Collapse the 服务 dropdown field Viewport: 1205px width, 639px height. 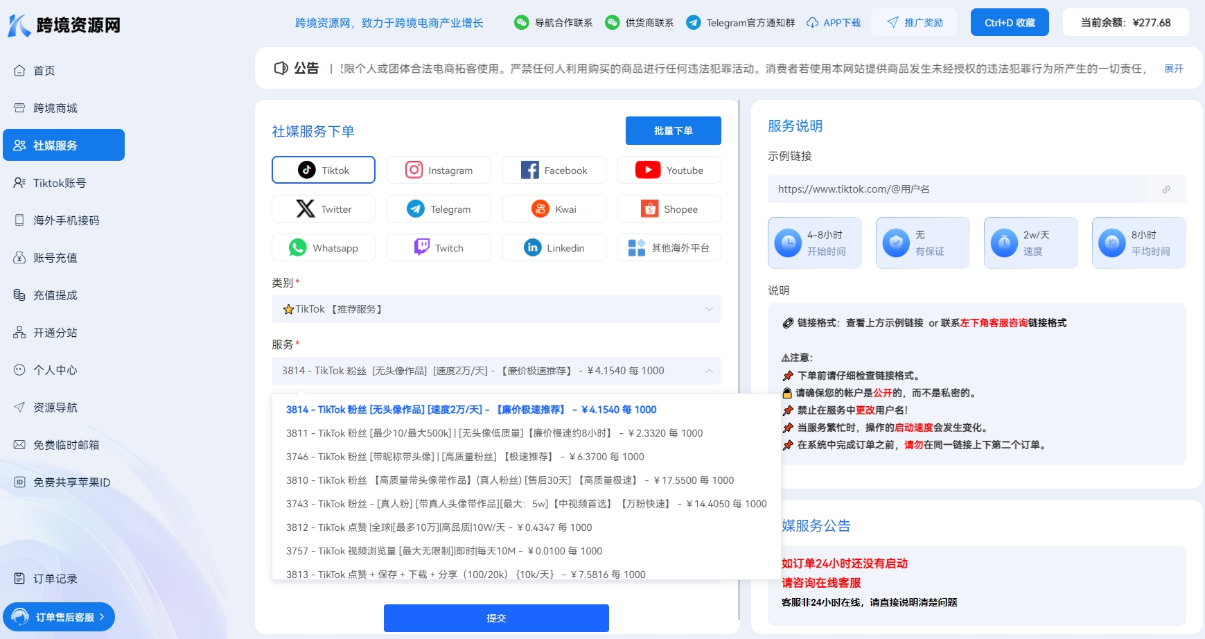pos(496,371)
